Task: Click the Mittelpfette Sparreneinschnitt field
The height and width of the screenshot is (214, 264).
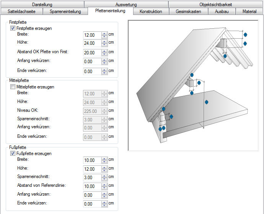Action: pos(92,120)
